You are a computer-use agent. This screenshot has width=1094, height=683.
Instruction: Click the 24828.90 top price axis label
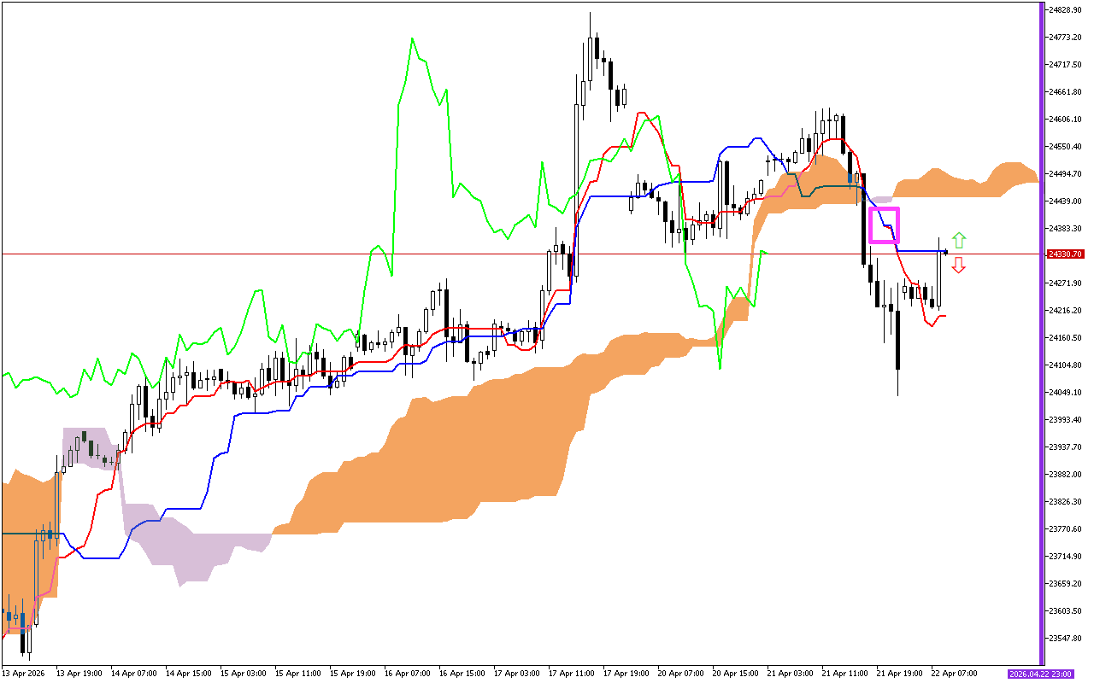[1065, 9]
